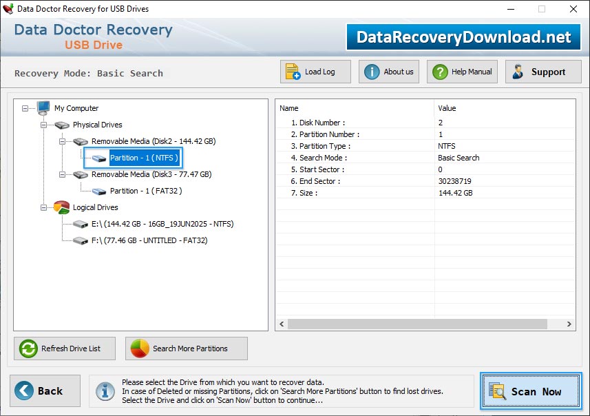Contact Support via the Support button

[x=543, y=72]
